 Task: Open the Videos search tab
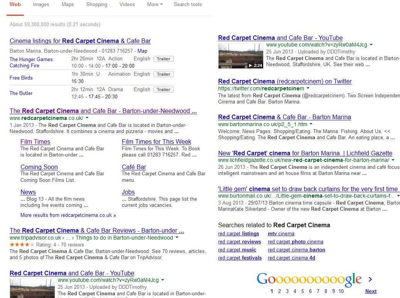(127, 5)
